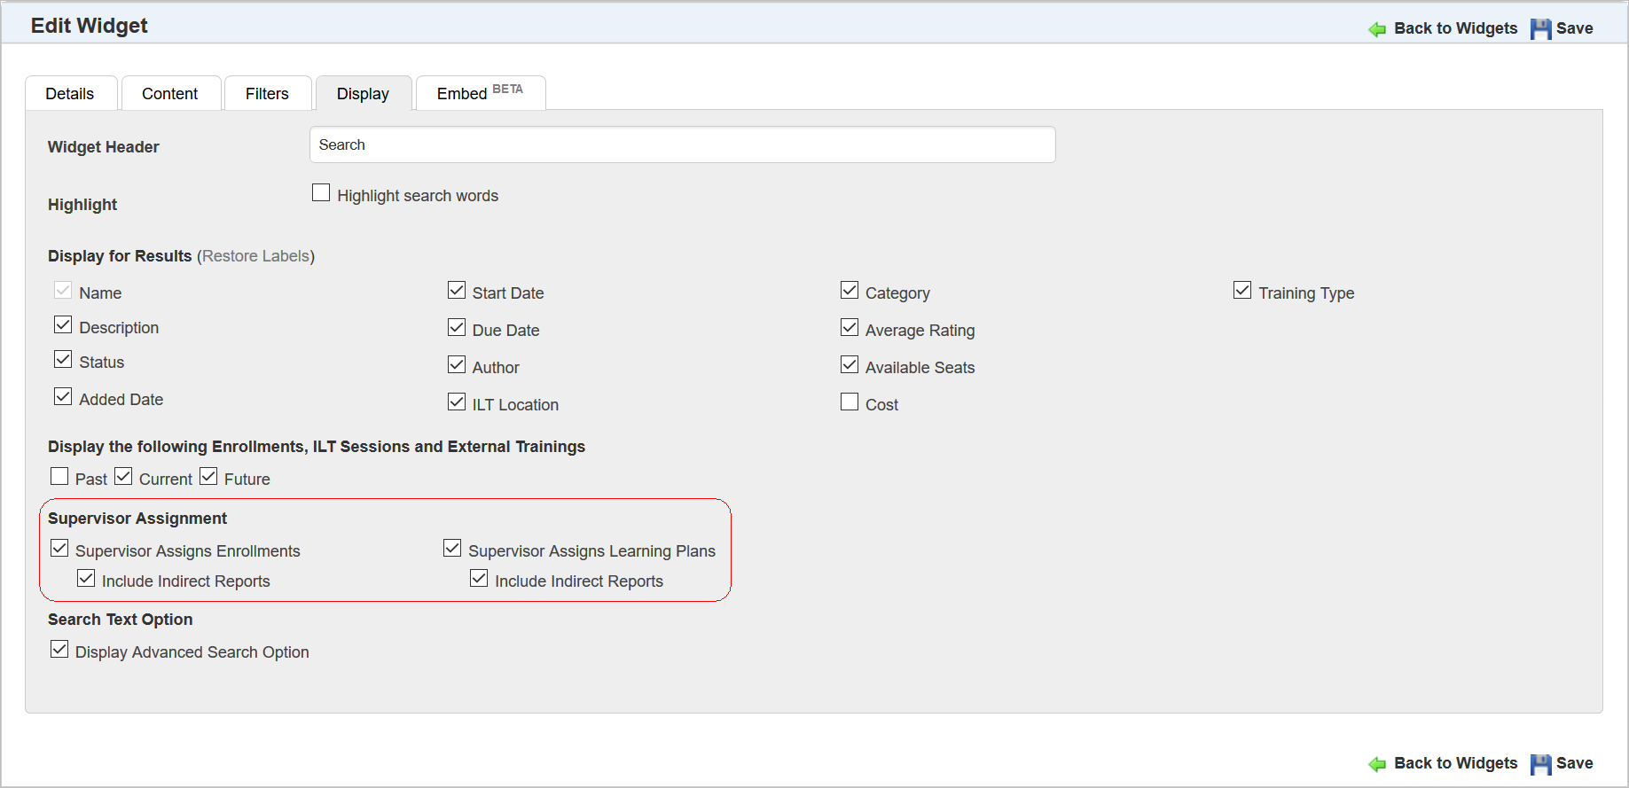This screenshot has height=788, width=1629.
Task: Uncheck the Training Type checkbox
Action: tap(1242, 291)
